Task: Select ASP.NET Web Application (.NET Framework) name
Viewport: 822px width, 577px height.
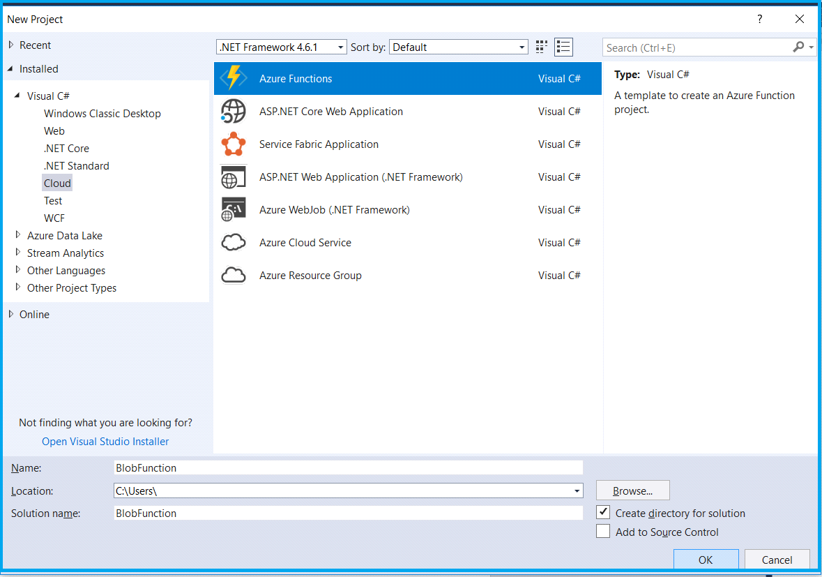Action: coord(360,177)
